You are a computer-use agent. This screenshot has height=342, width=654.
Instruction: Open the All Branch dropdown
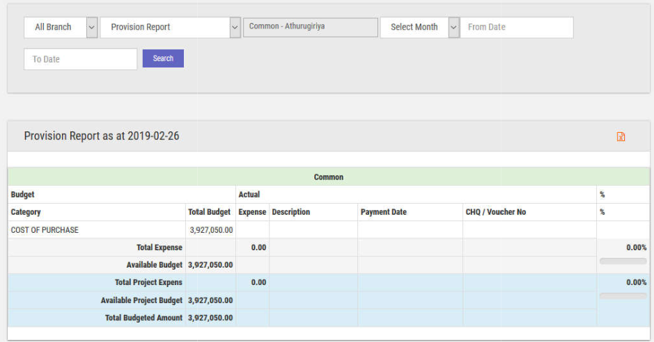pyautogui.click(x=61, y=27)
